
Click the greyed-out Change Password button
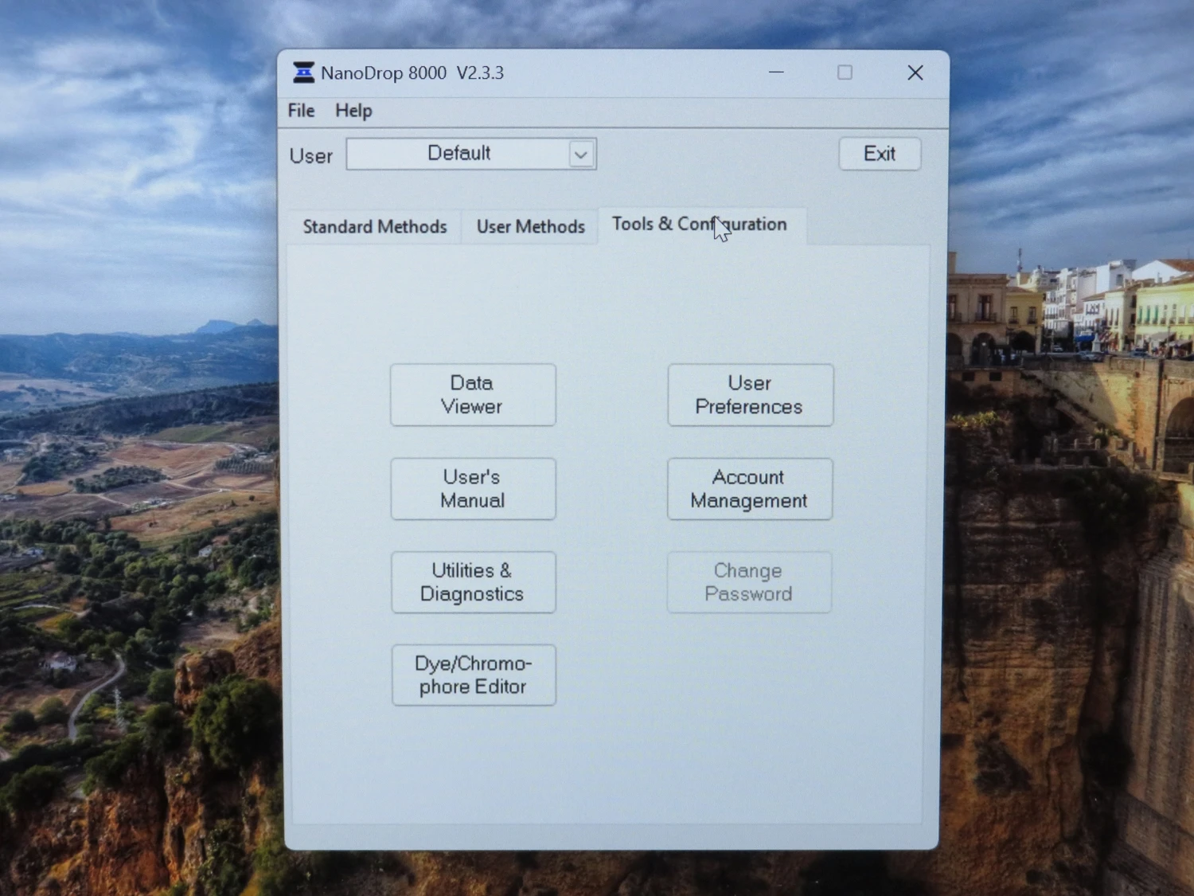coord(749,582)
